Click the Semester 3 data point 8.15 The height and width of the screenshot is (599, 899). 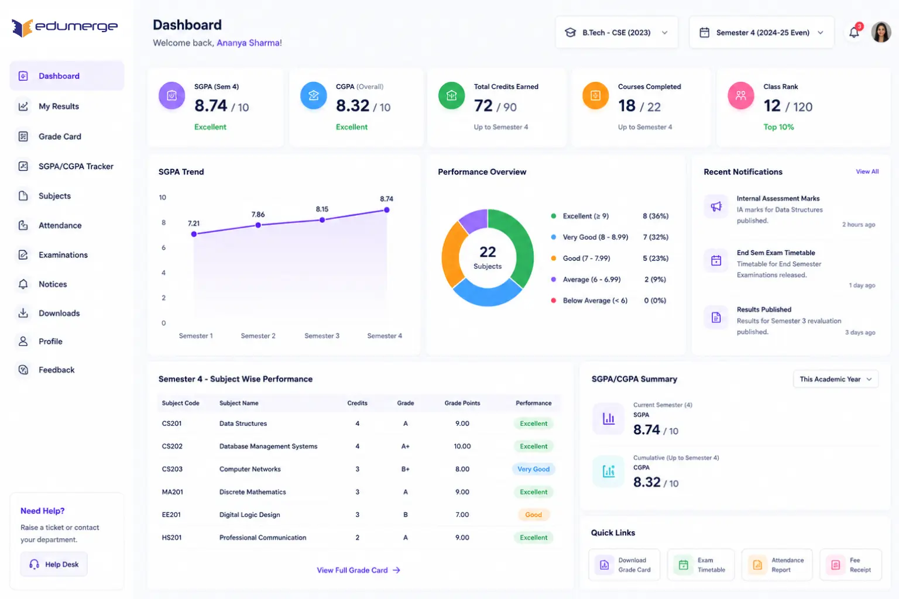click(322, 220)
